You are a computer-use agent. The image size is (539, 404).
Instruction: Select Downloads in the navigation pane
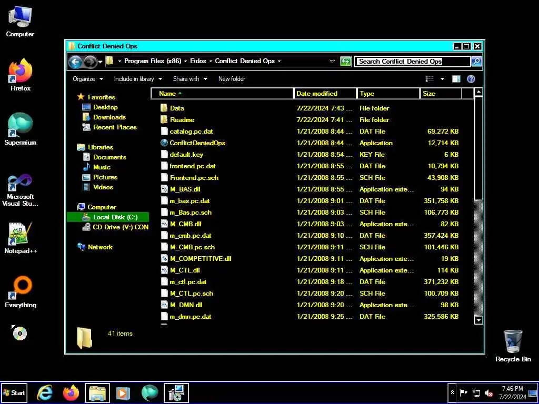point(109,117)
